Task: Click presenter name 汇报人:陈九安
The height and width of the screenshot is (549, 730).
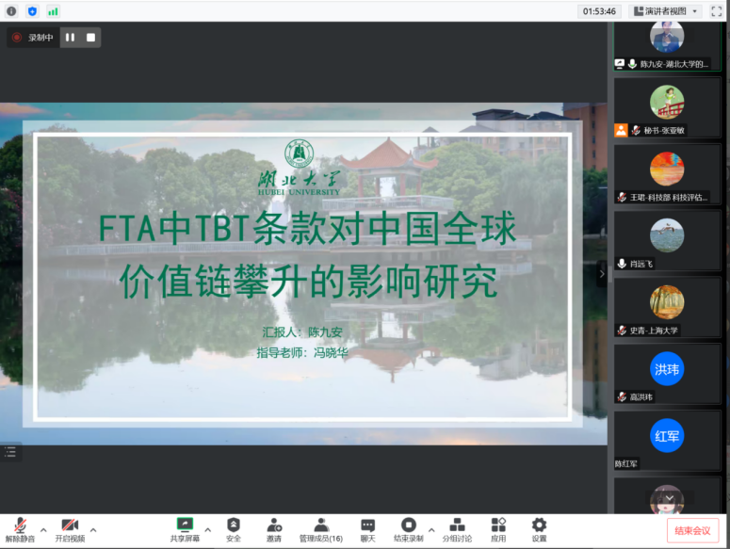Action: click(x=302, y=332)
